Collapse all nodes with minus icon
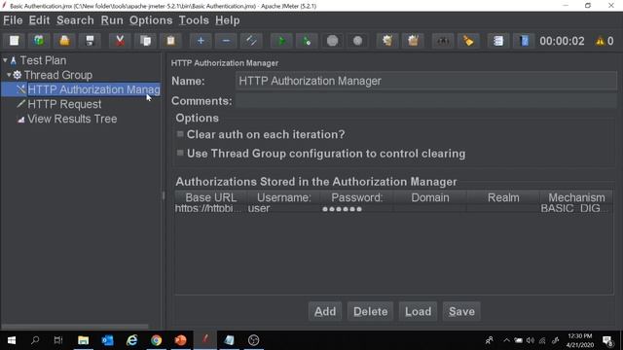The height and width of the screenshot is (350, 623). point(226,41)
